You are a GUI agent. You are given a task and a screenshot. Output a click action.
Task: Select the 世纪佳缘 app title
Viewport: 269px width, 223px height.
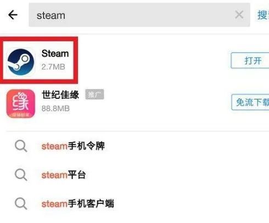(60, 94)
